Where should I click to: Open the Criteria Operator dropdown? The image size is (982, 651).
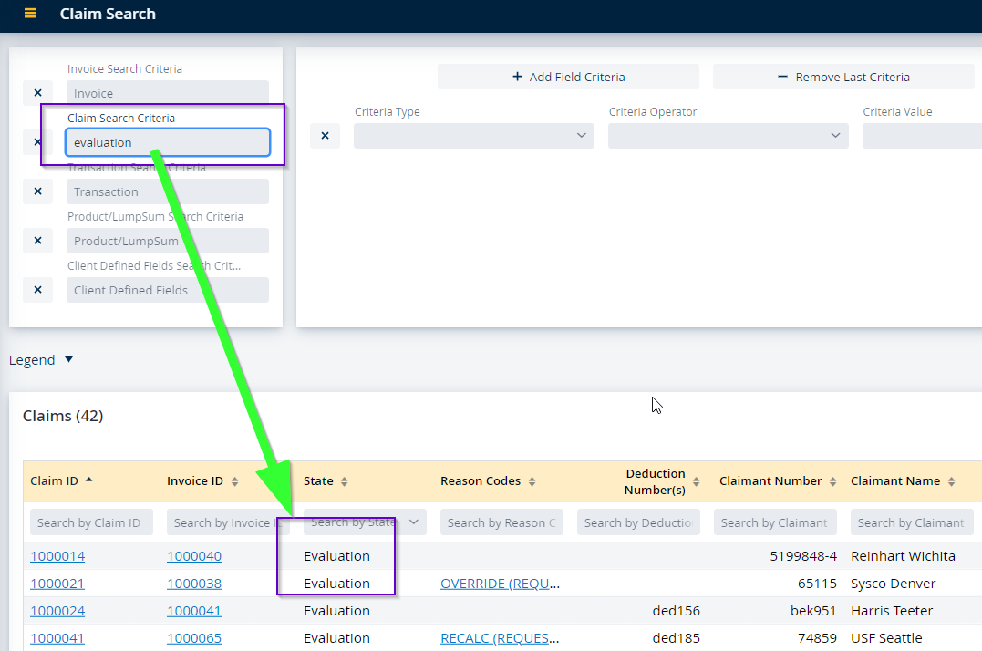pyautogui.click(x=728, y=136)
